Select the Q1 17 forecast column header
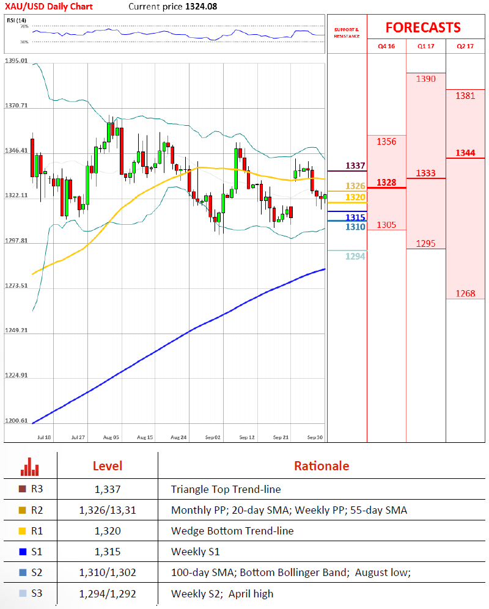The height and width of the screenshot is (609, 489). pos(426,46)
